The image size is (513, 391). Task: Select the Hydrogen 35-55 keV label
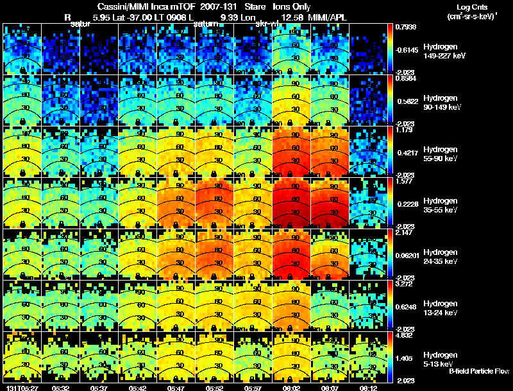tap(440, 205)
